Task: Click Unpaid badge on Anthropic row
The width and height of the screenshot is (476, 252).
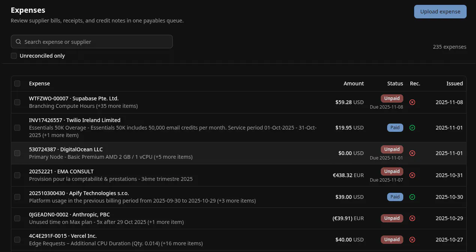Action: point(392,218)
